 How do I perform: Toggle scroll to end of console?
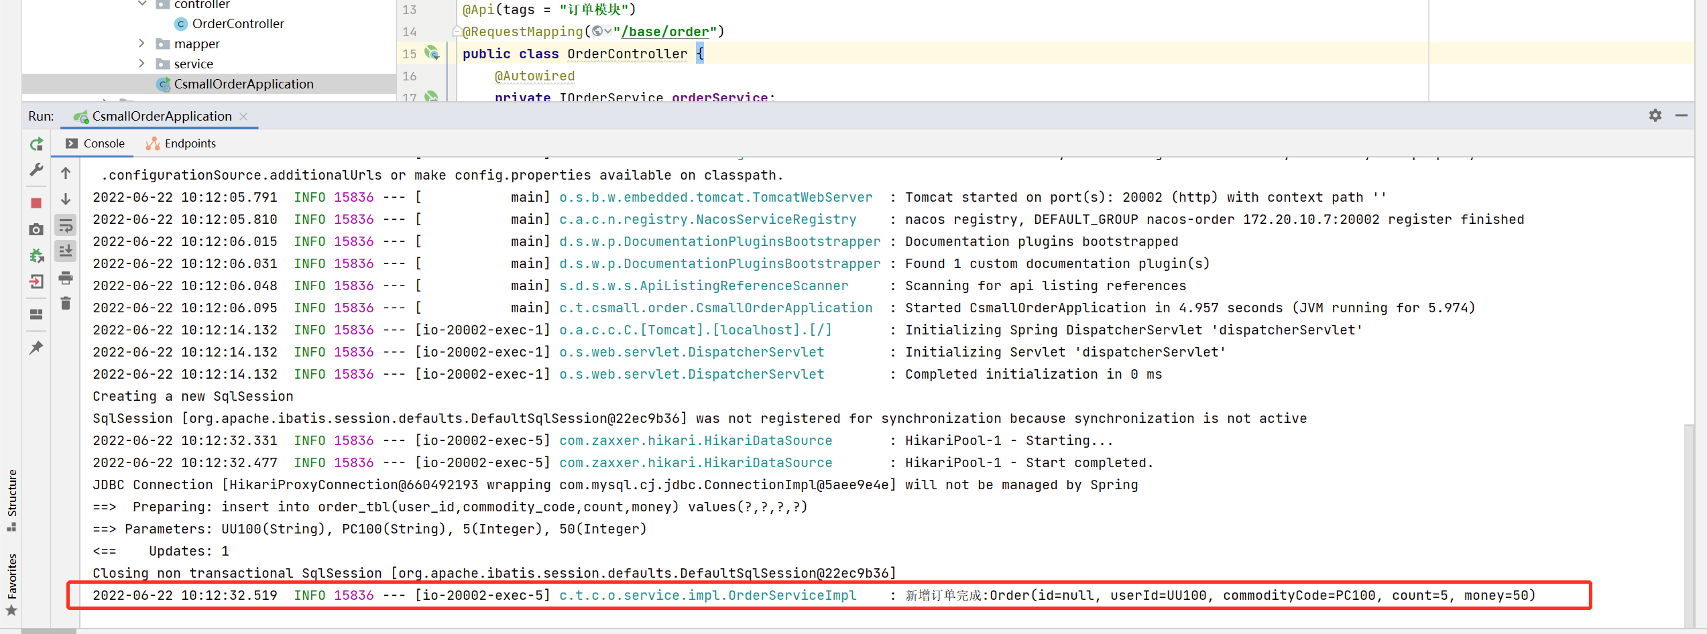pyautogui.click(x=66, y=251)
